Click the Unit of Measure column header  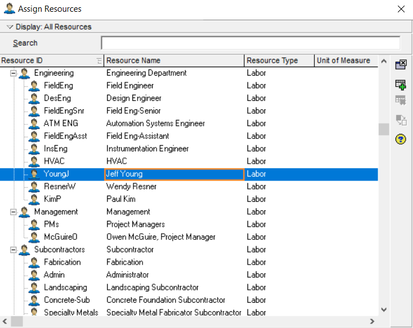pyautogui.click(x=346, y=61)
